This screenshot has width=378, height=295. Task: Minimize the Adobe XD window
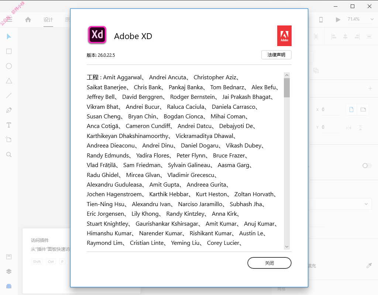point(336,6)
